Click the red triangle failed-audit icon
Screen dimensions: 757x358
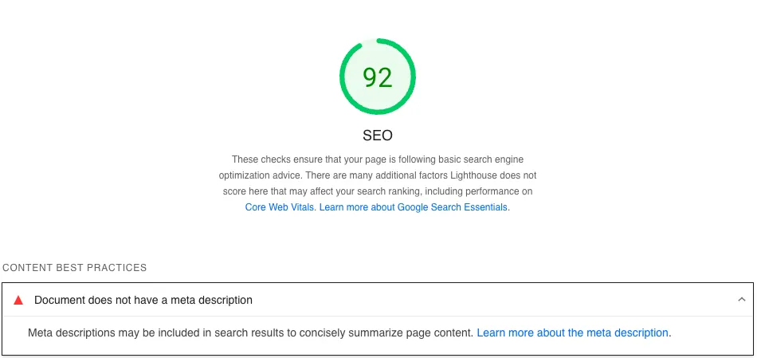pyautogui.click(x=18, y=301)
